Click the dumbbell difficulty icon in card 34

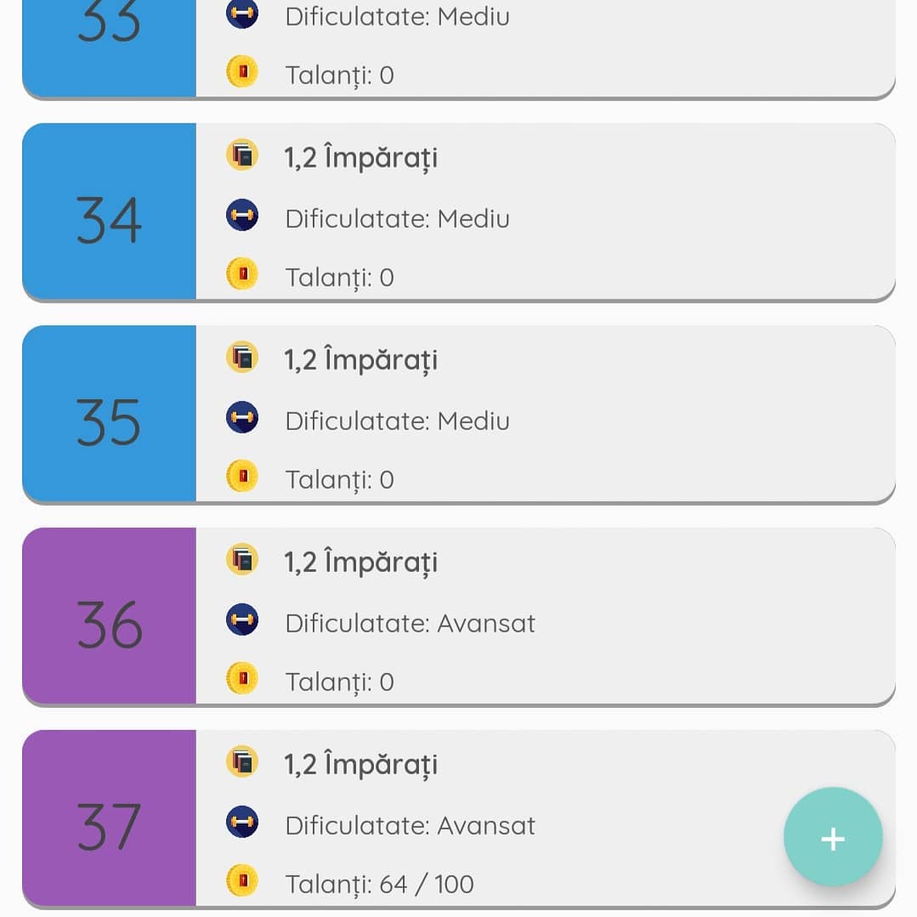242,215
